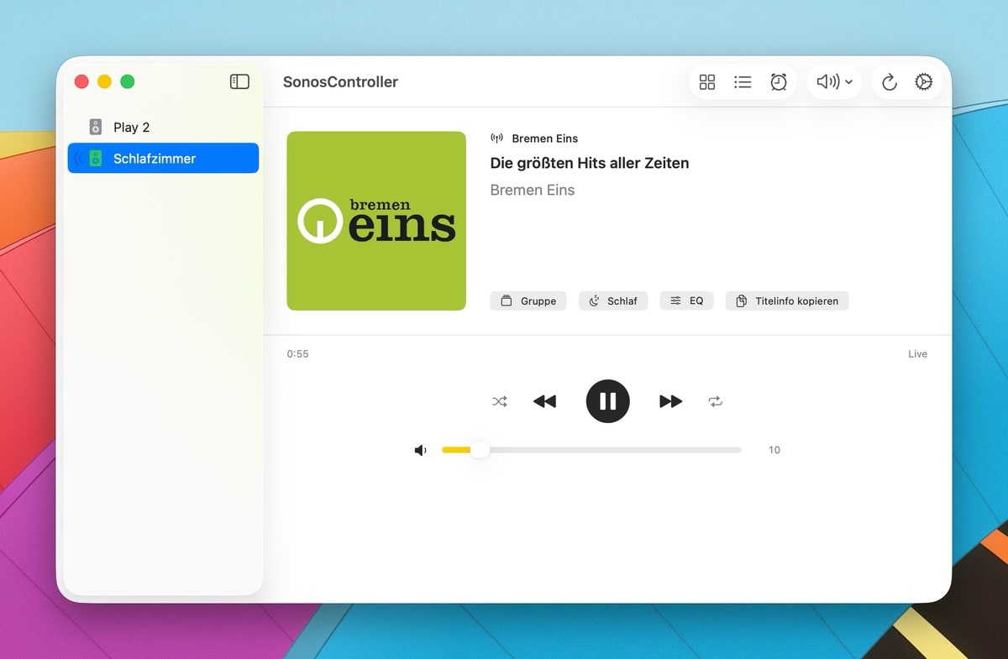Click the yellow minimize window button

(104, 81)
